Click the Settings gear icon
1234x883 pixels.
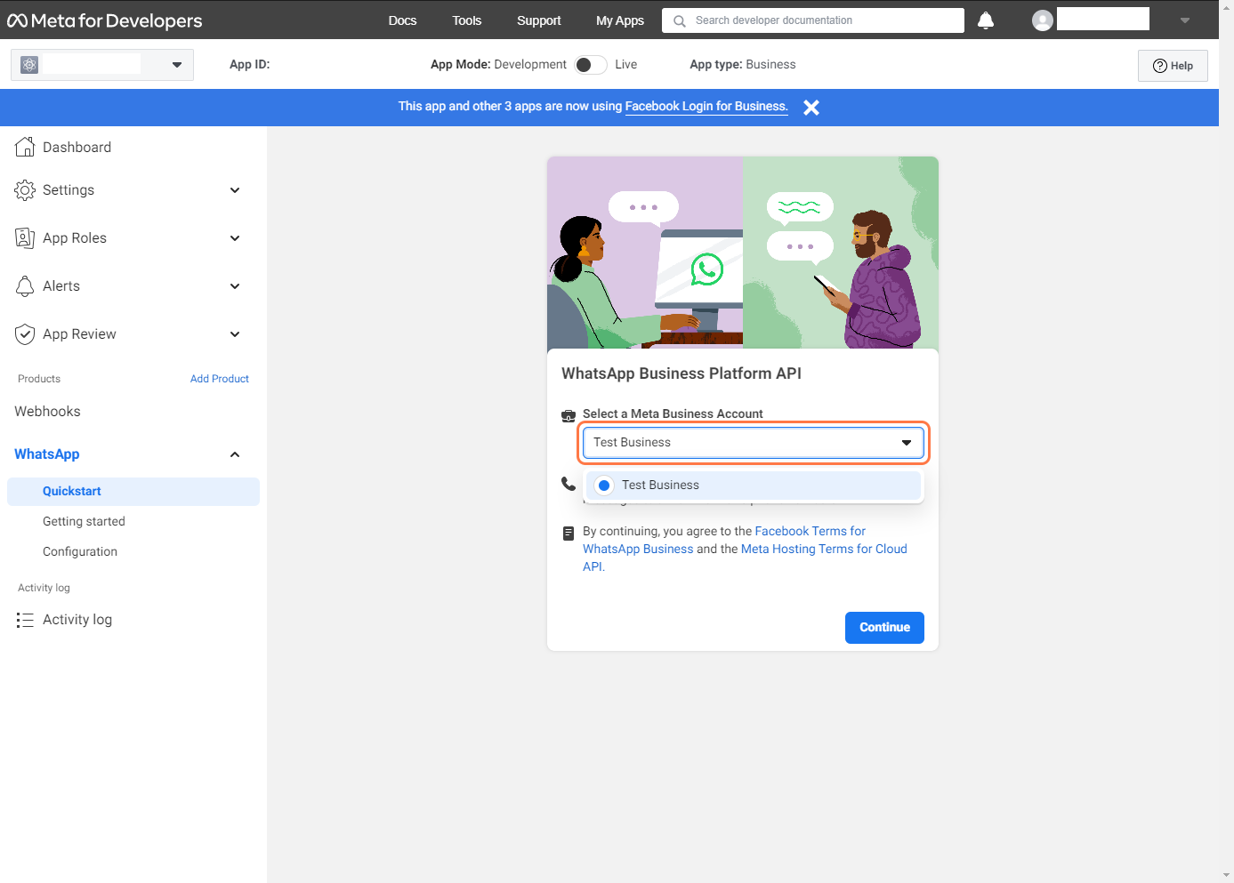[x=25, y=189]
